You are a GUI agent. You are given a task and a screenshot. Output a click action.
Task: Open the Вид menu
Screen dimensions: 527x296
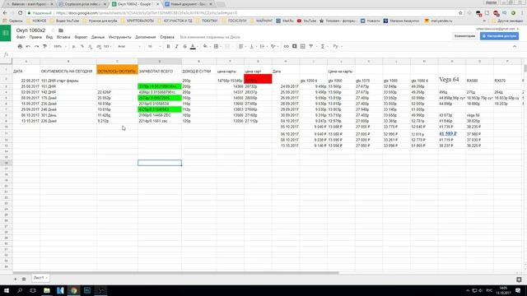click(x=49, y=37)
